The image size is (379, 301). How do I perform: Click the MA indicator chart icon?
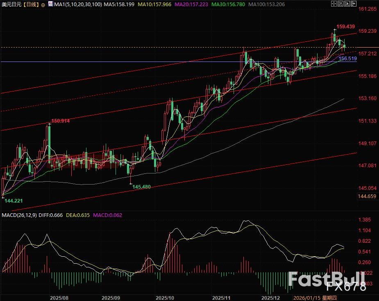tap(50, 4)
